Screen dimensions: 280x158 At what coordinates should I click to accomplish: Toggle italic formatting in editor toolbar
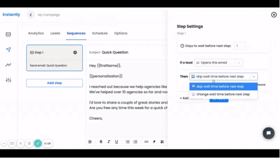pyautogui.click(x=109, y=142)
